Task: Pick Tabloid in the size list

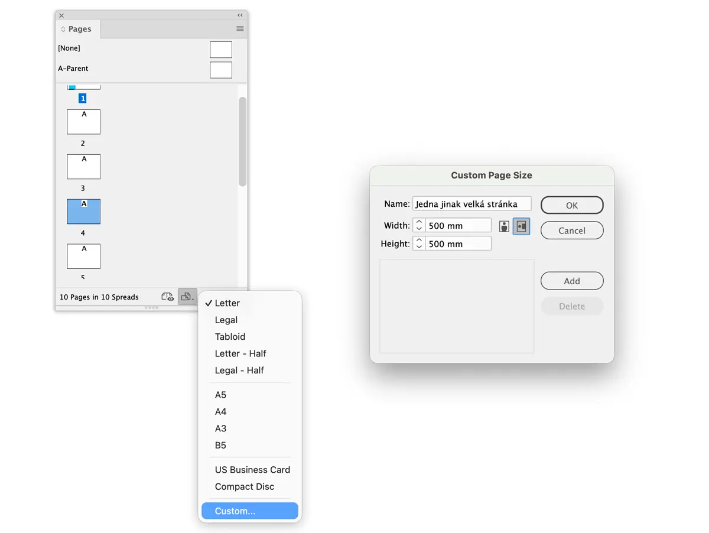Action: pyautogui.click(x=230, y=337)
